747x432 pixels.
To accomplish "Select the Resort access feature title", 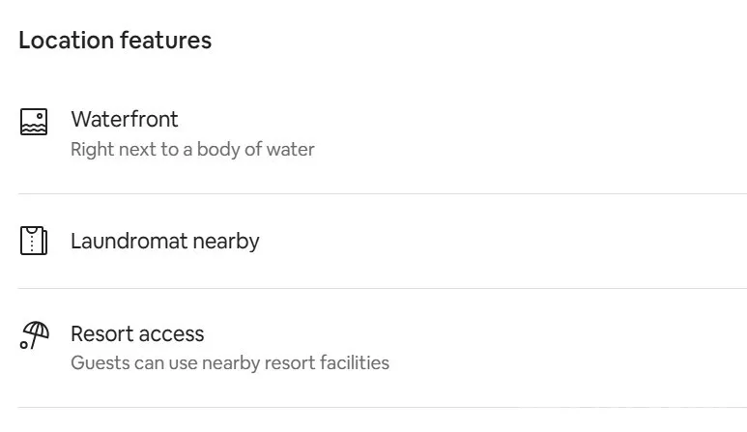I will pyautogui.click(x=137, y=333).
